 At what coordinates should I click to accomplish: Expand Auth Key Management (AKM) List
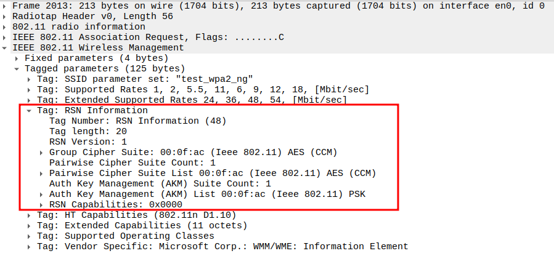42,194
